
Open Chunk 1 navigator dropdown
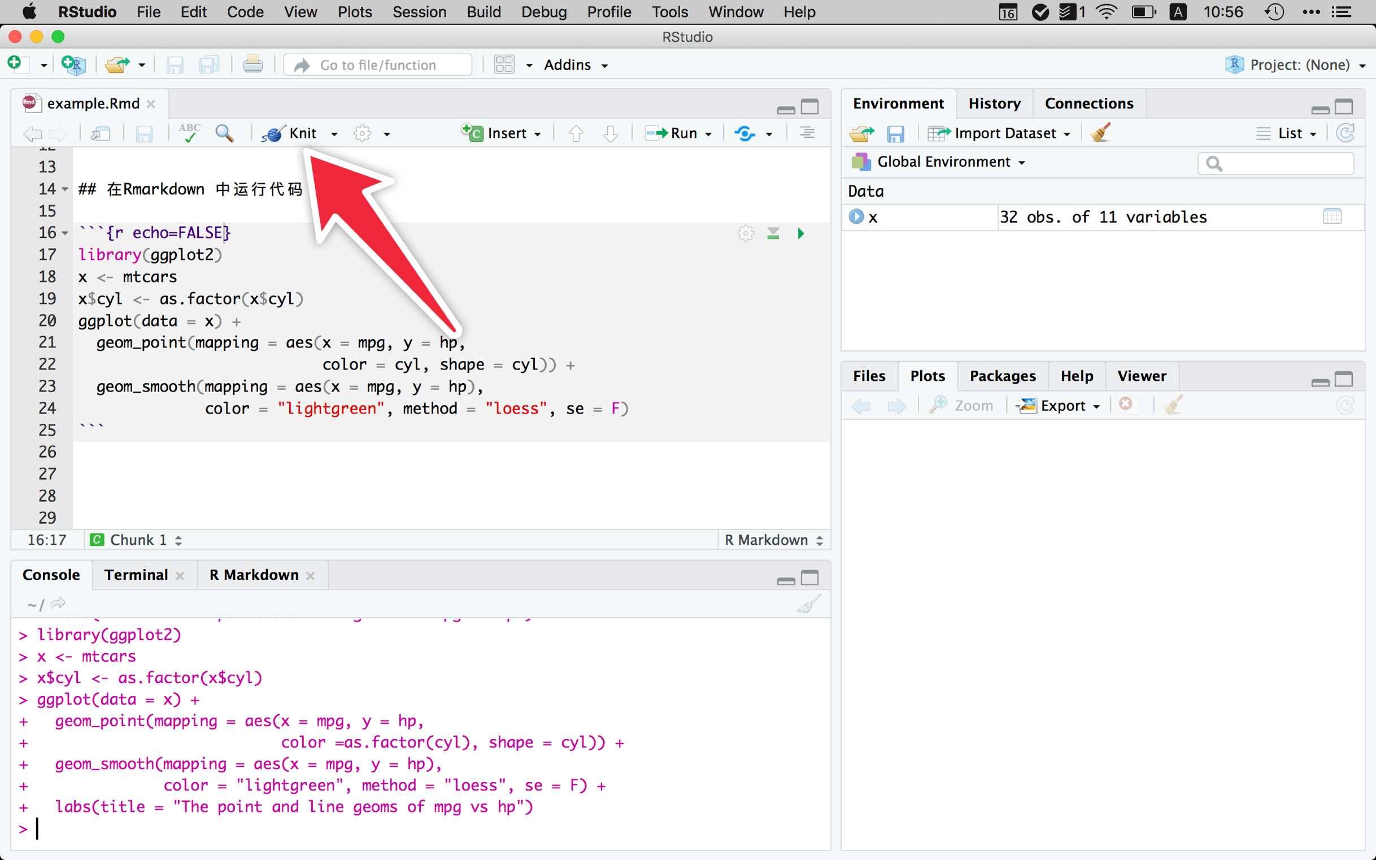pyautogui.click(x=137, y=540)
